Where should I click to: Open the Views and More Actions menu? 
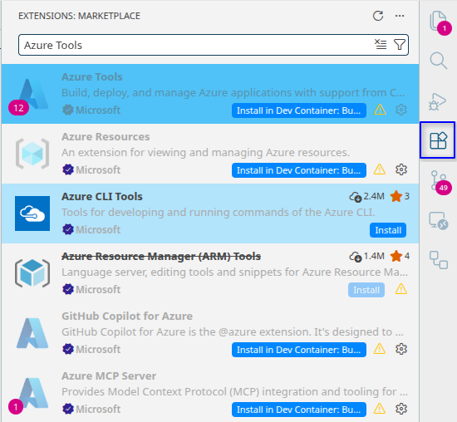400,16
